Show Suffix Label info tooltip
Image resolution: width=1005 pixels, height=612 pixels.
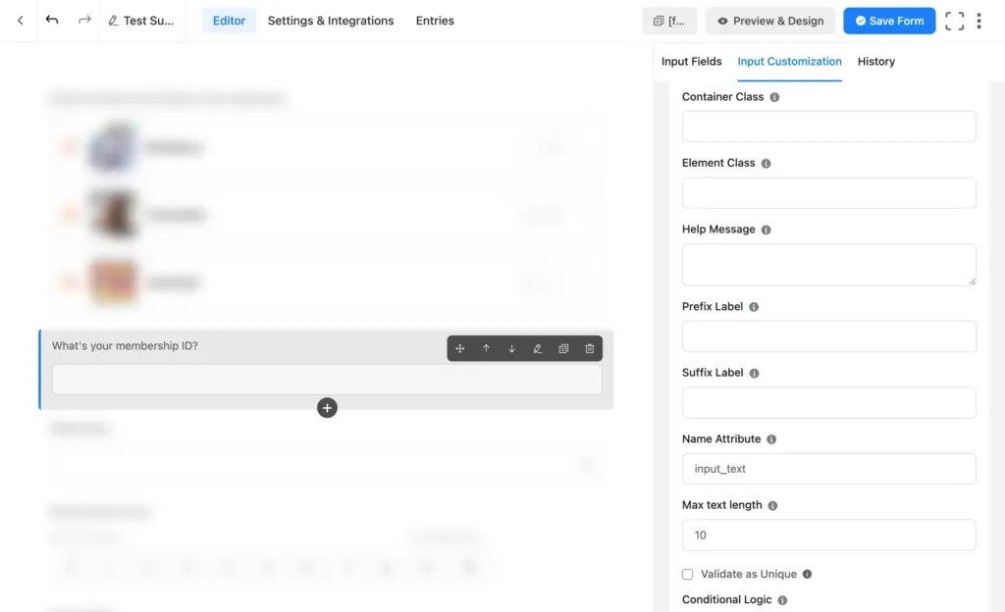pyautogui.click(x=755, y=374)
